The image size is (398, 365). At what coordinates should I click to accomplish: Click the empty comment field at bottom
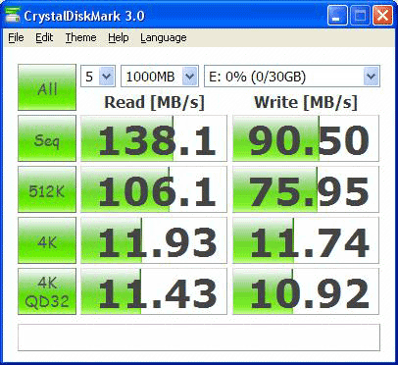199,338
